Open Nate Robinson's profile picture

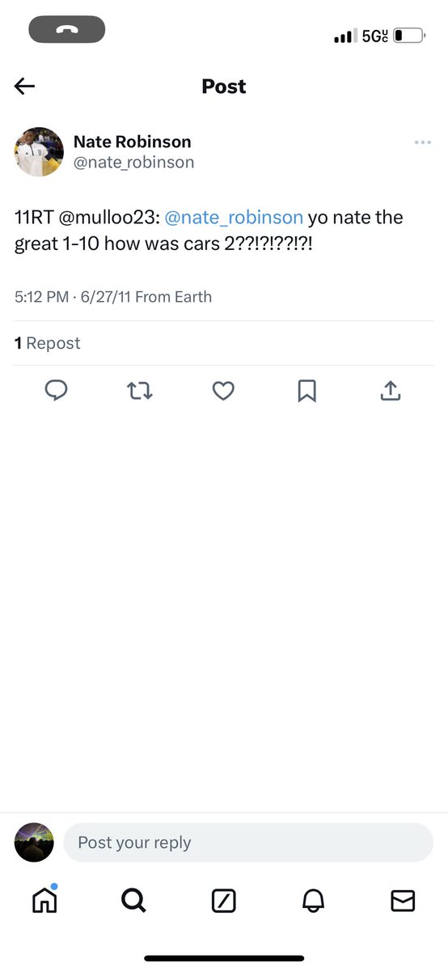pos(39,151)
